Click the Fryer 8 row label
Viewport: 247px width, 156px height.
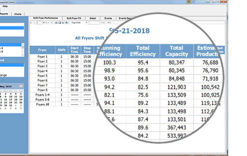coord(42,90)
